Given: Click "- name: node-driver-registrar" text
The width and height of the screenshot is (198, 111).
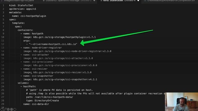Looking at the screenshot, I should click(x=41, y=48).
